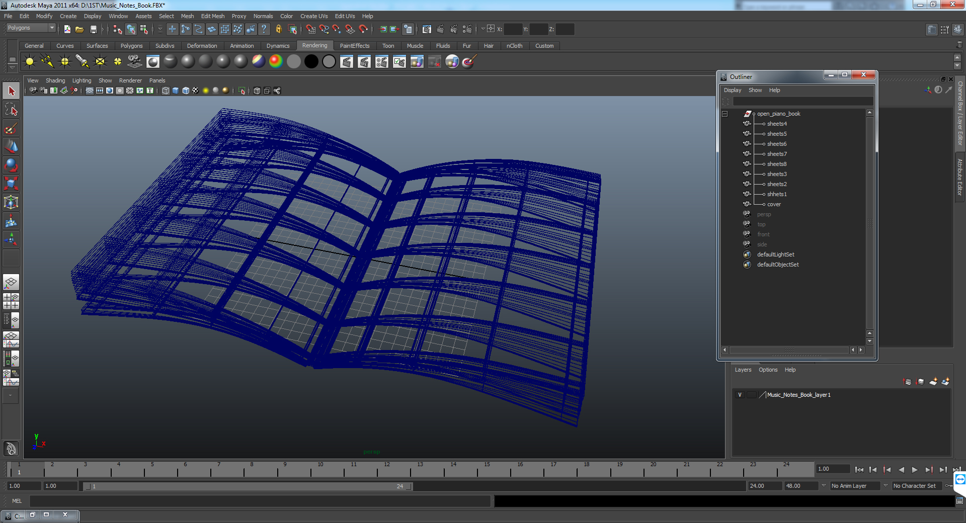The width and height of the screenshot is (966, 523).
Task: Collapse the open_piano_book group in Outliner
Action: coord(725,114)
